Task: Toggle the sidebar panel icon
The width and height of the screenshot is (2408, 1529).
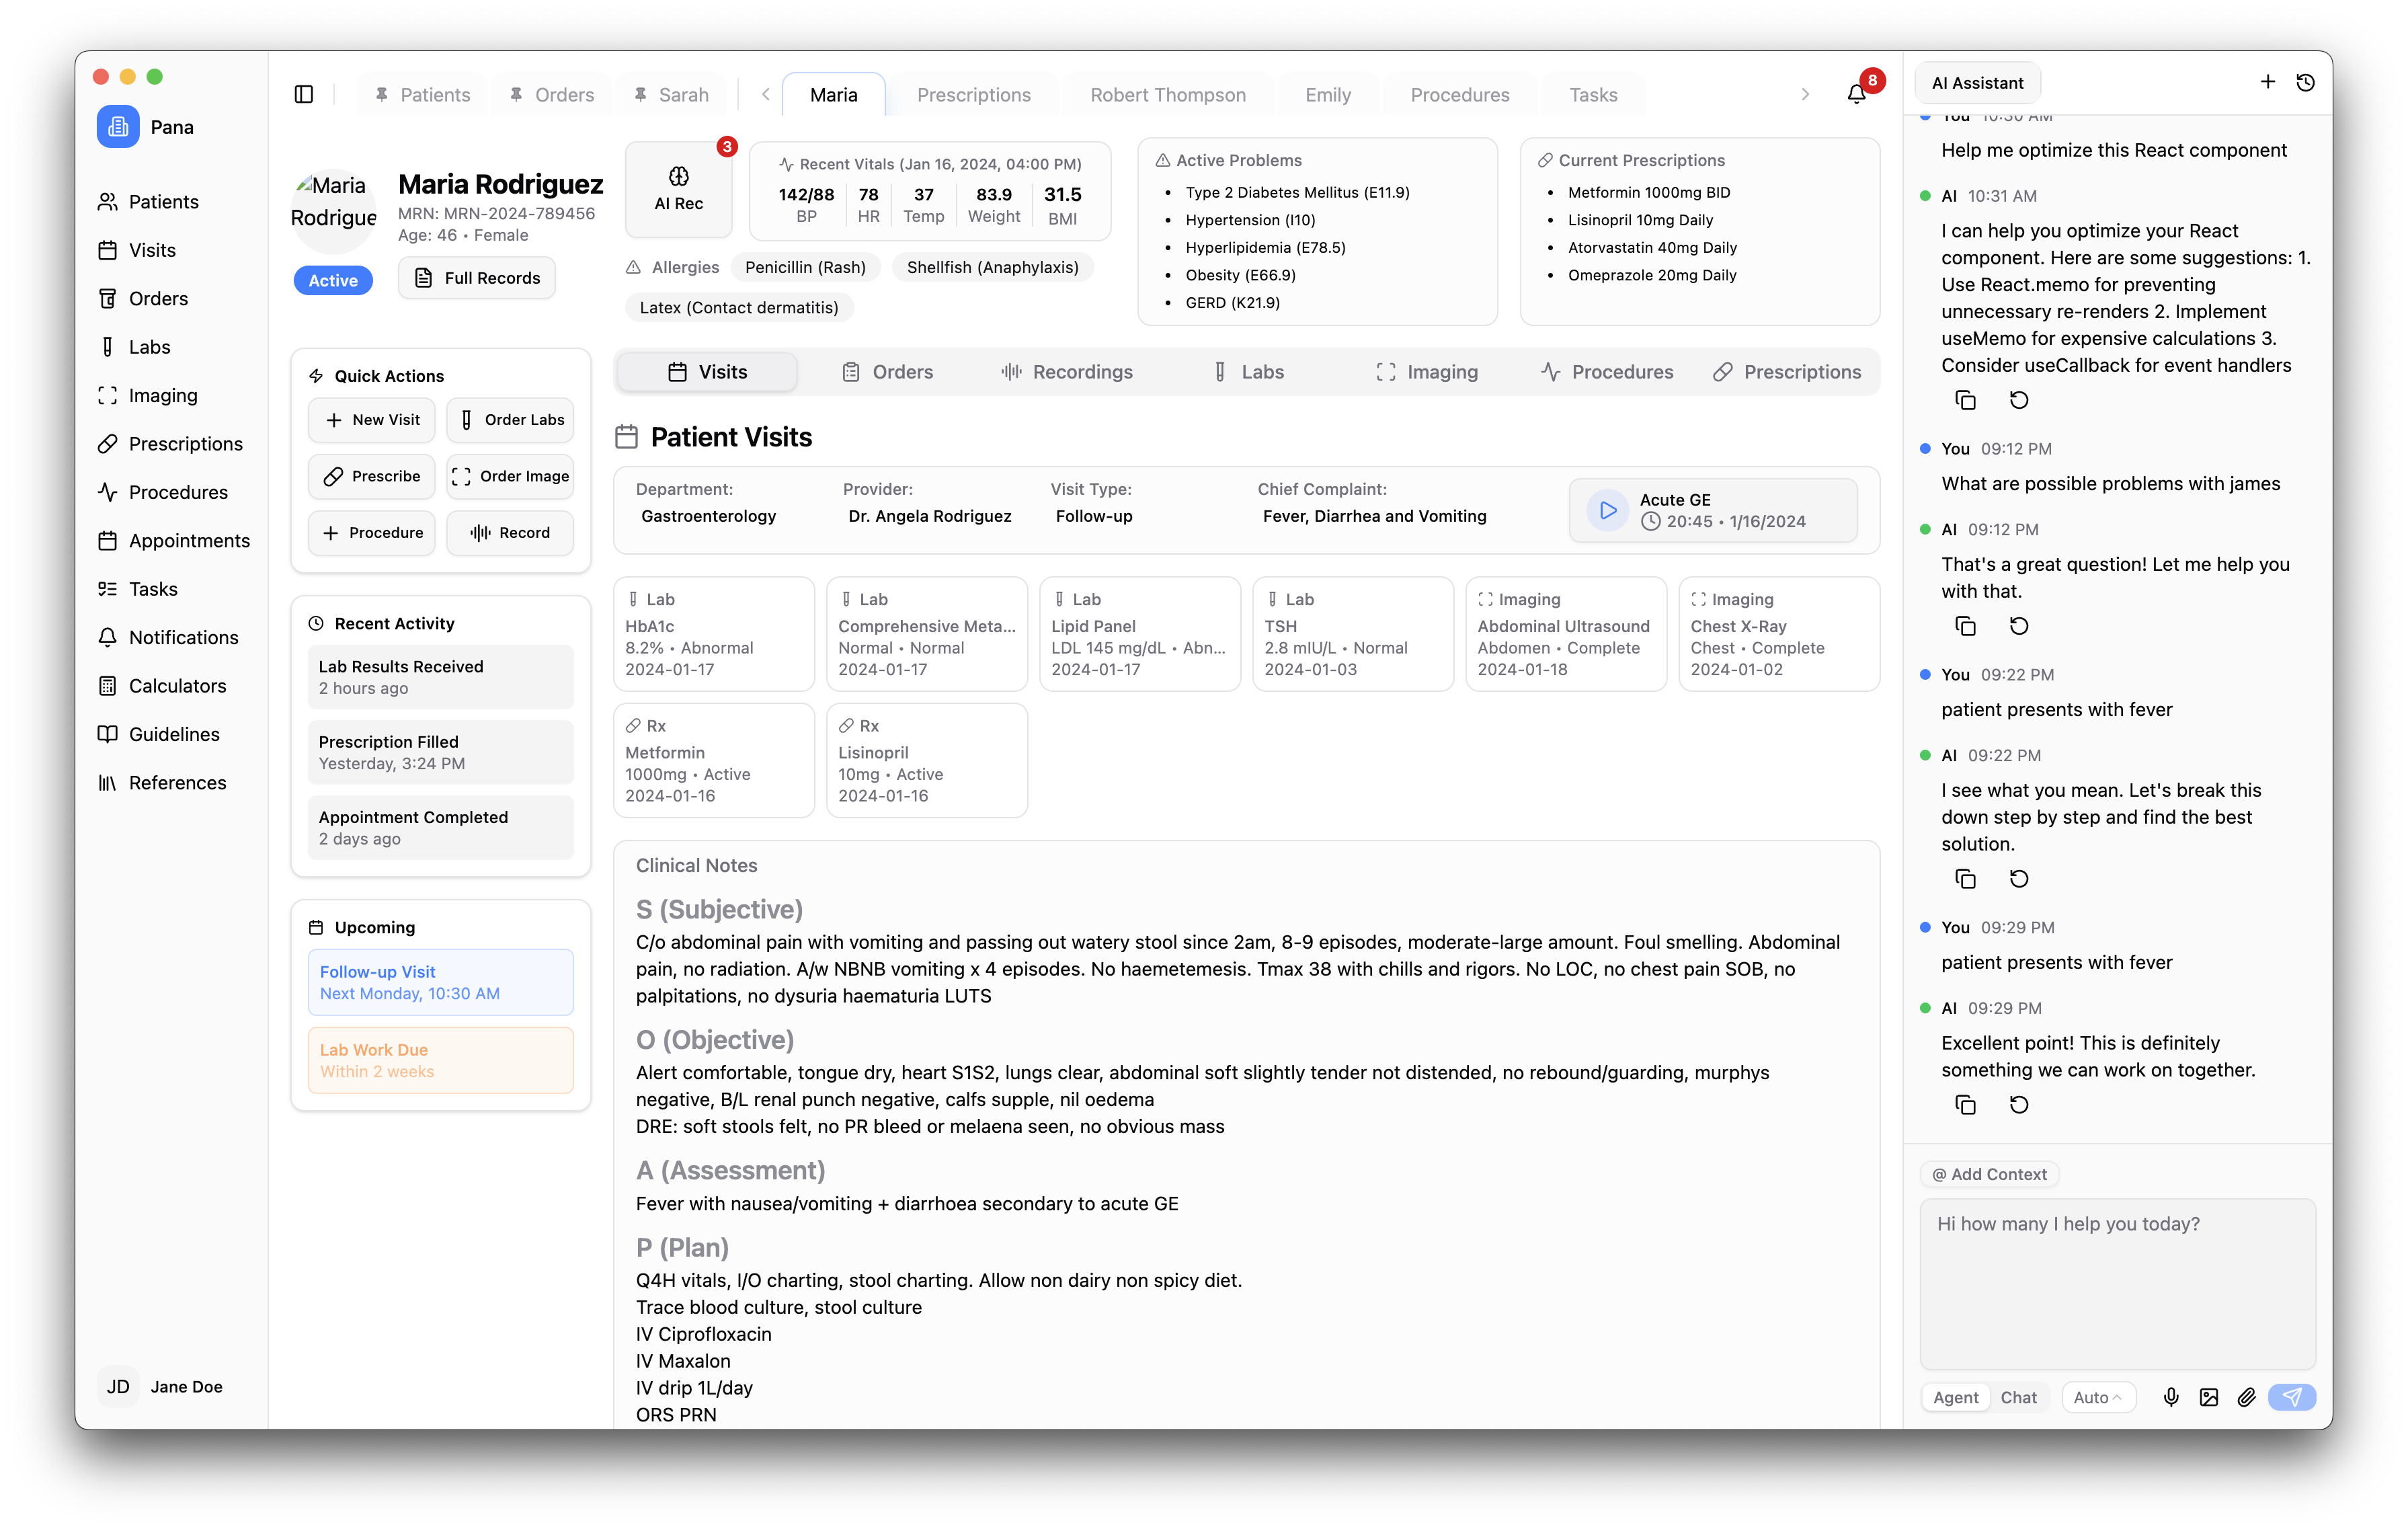Action: coord(304,94)
